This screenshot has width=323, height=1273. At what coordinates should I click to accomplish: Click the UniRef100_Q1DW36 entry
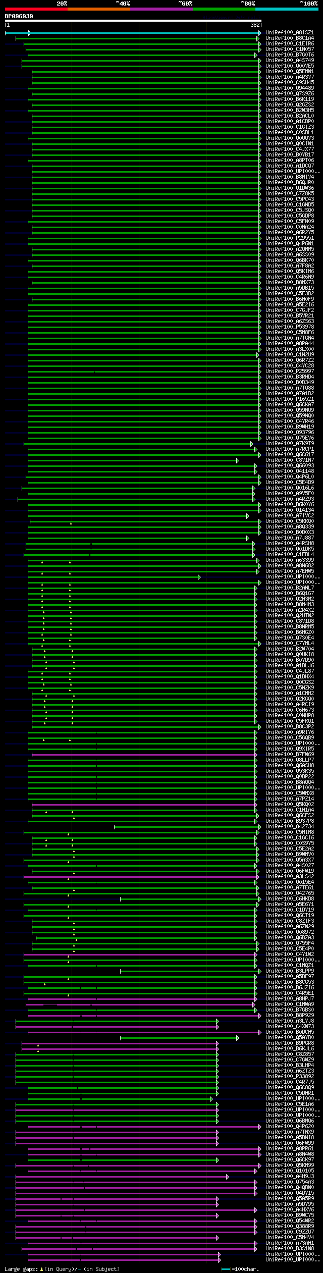pyautogui.click(x=290, y=188)
